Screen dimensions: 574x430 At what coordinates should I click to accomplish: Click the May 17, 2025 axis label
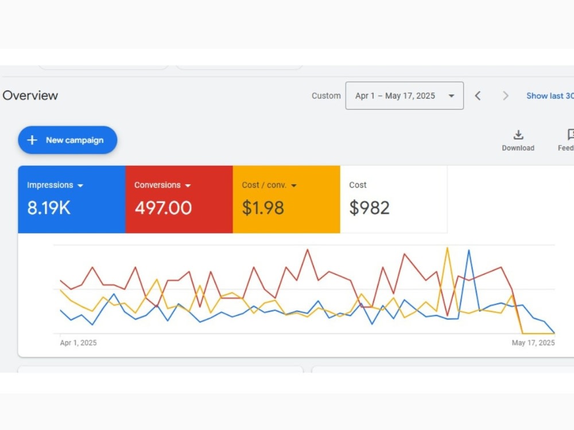(x=533, y=343)
